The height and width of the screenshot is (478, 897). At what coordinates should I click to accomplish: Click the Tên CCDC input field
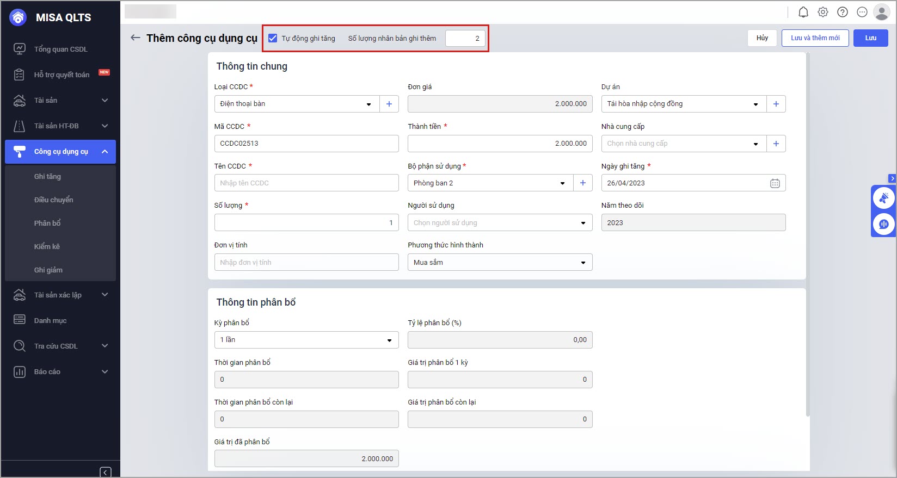(x=306, y=183)
